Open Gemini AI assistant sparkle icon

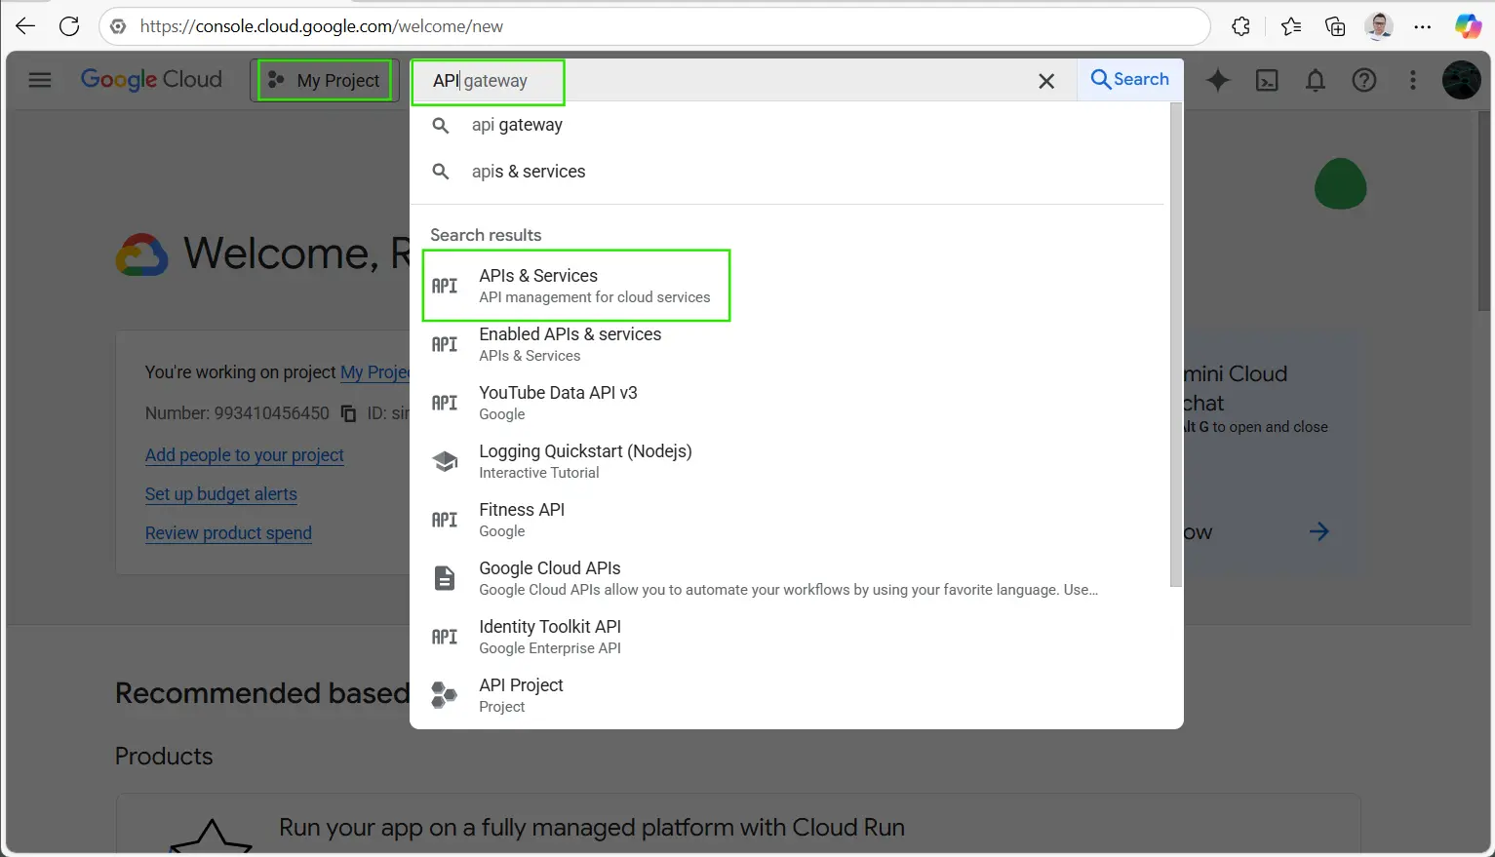click(x=1217, y=80)
